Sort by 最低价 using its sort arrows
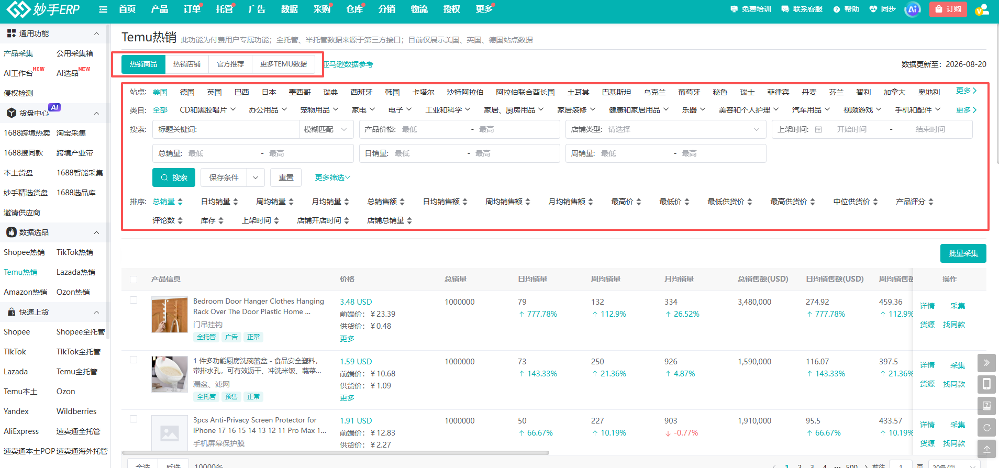The height and width of the screenshot is (468, 999). click(687, 202)
